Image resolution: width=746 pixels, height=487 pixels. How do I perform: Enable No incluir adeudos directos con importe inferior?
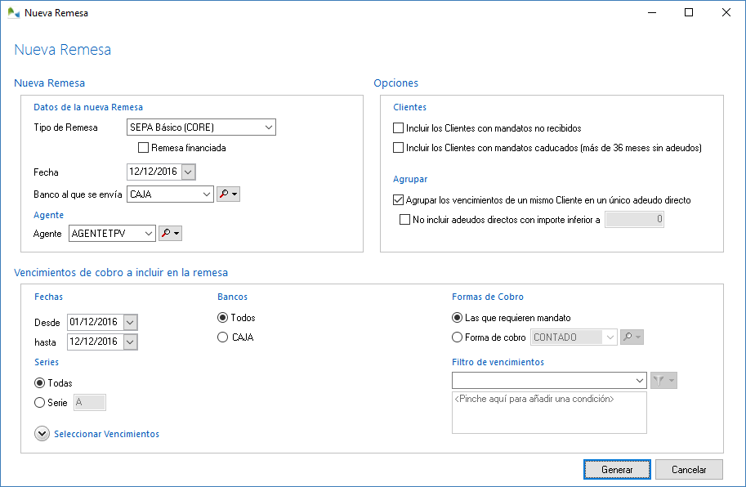[x=404, y=220]
